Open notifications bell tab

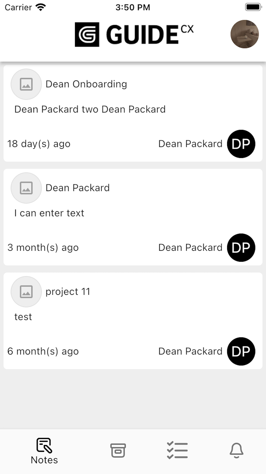click(x=236, y=450)
